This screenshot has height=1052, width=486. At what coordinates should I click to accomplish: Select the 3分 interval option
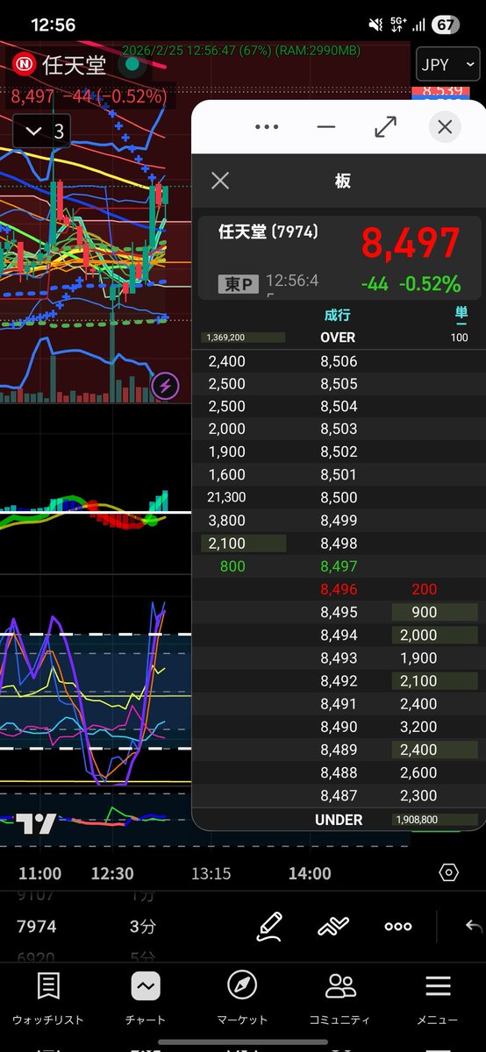pyautogui.click(x=144, y=927)
